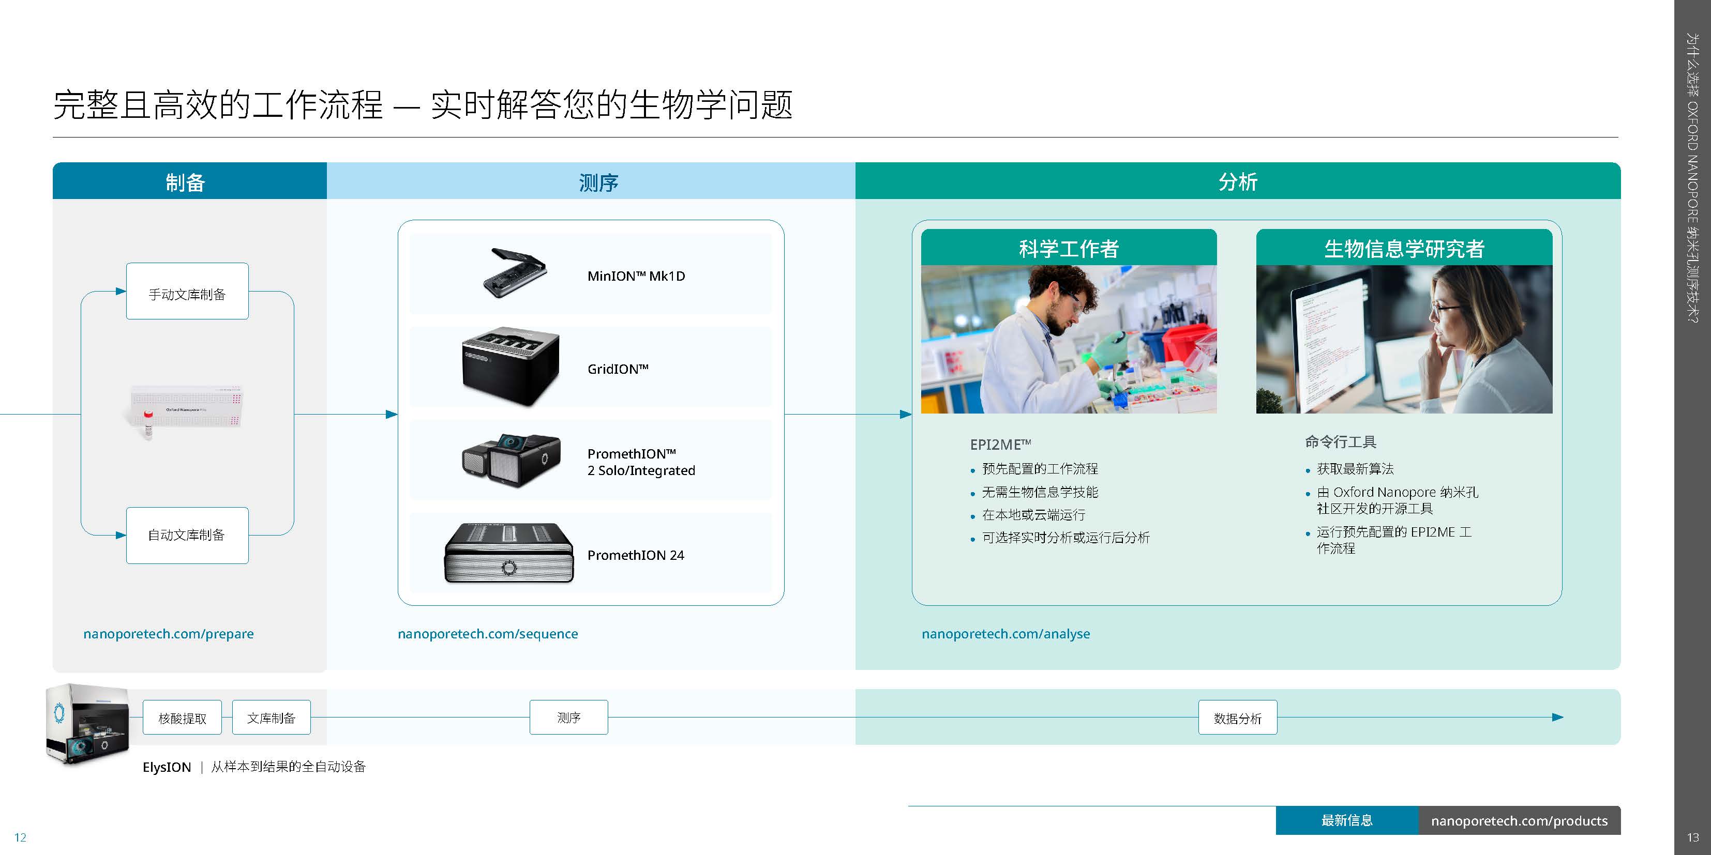Image resolution: width=1711 pixels, height=855 pixels.
Task: Click the 命令行工具 heading
Action: (1340, 441)
